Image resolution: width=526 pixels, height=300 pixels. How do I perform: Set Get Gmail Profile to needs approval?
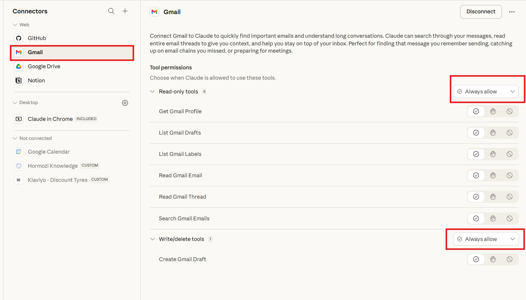click(493, 111)
